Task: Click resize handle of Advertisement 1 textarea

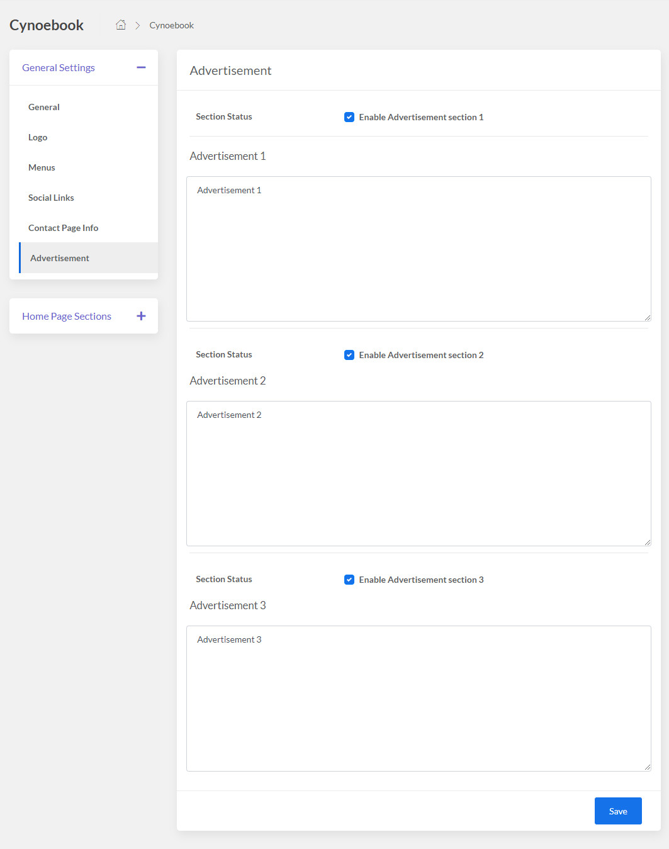Action: tap(647, 317)
